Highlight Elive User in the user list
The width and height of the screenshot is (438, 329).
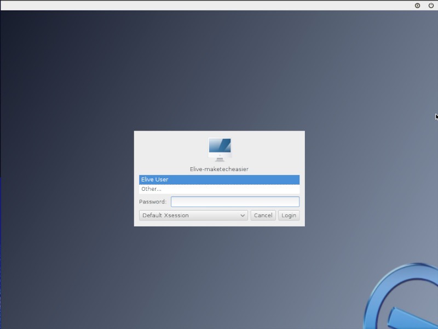pos(218,179)
